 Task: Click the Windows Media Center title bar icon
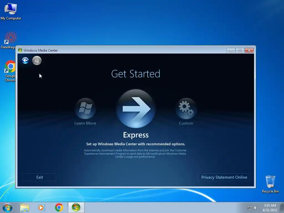point(20,50)
